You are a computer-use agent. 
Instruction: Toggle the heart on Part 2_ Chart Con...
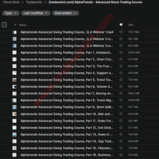point(121,59)
